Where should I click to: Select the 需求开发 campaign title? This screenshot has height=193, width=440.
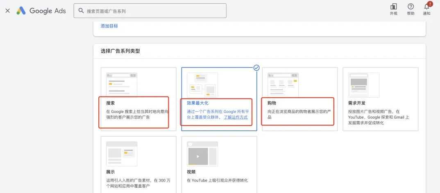(x=357, y=103)
